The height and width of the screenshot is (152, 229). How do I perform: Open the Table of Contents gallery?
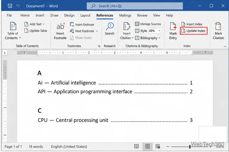tap(13, 31)
